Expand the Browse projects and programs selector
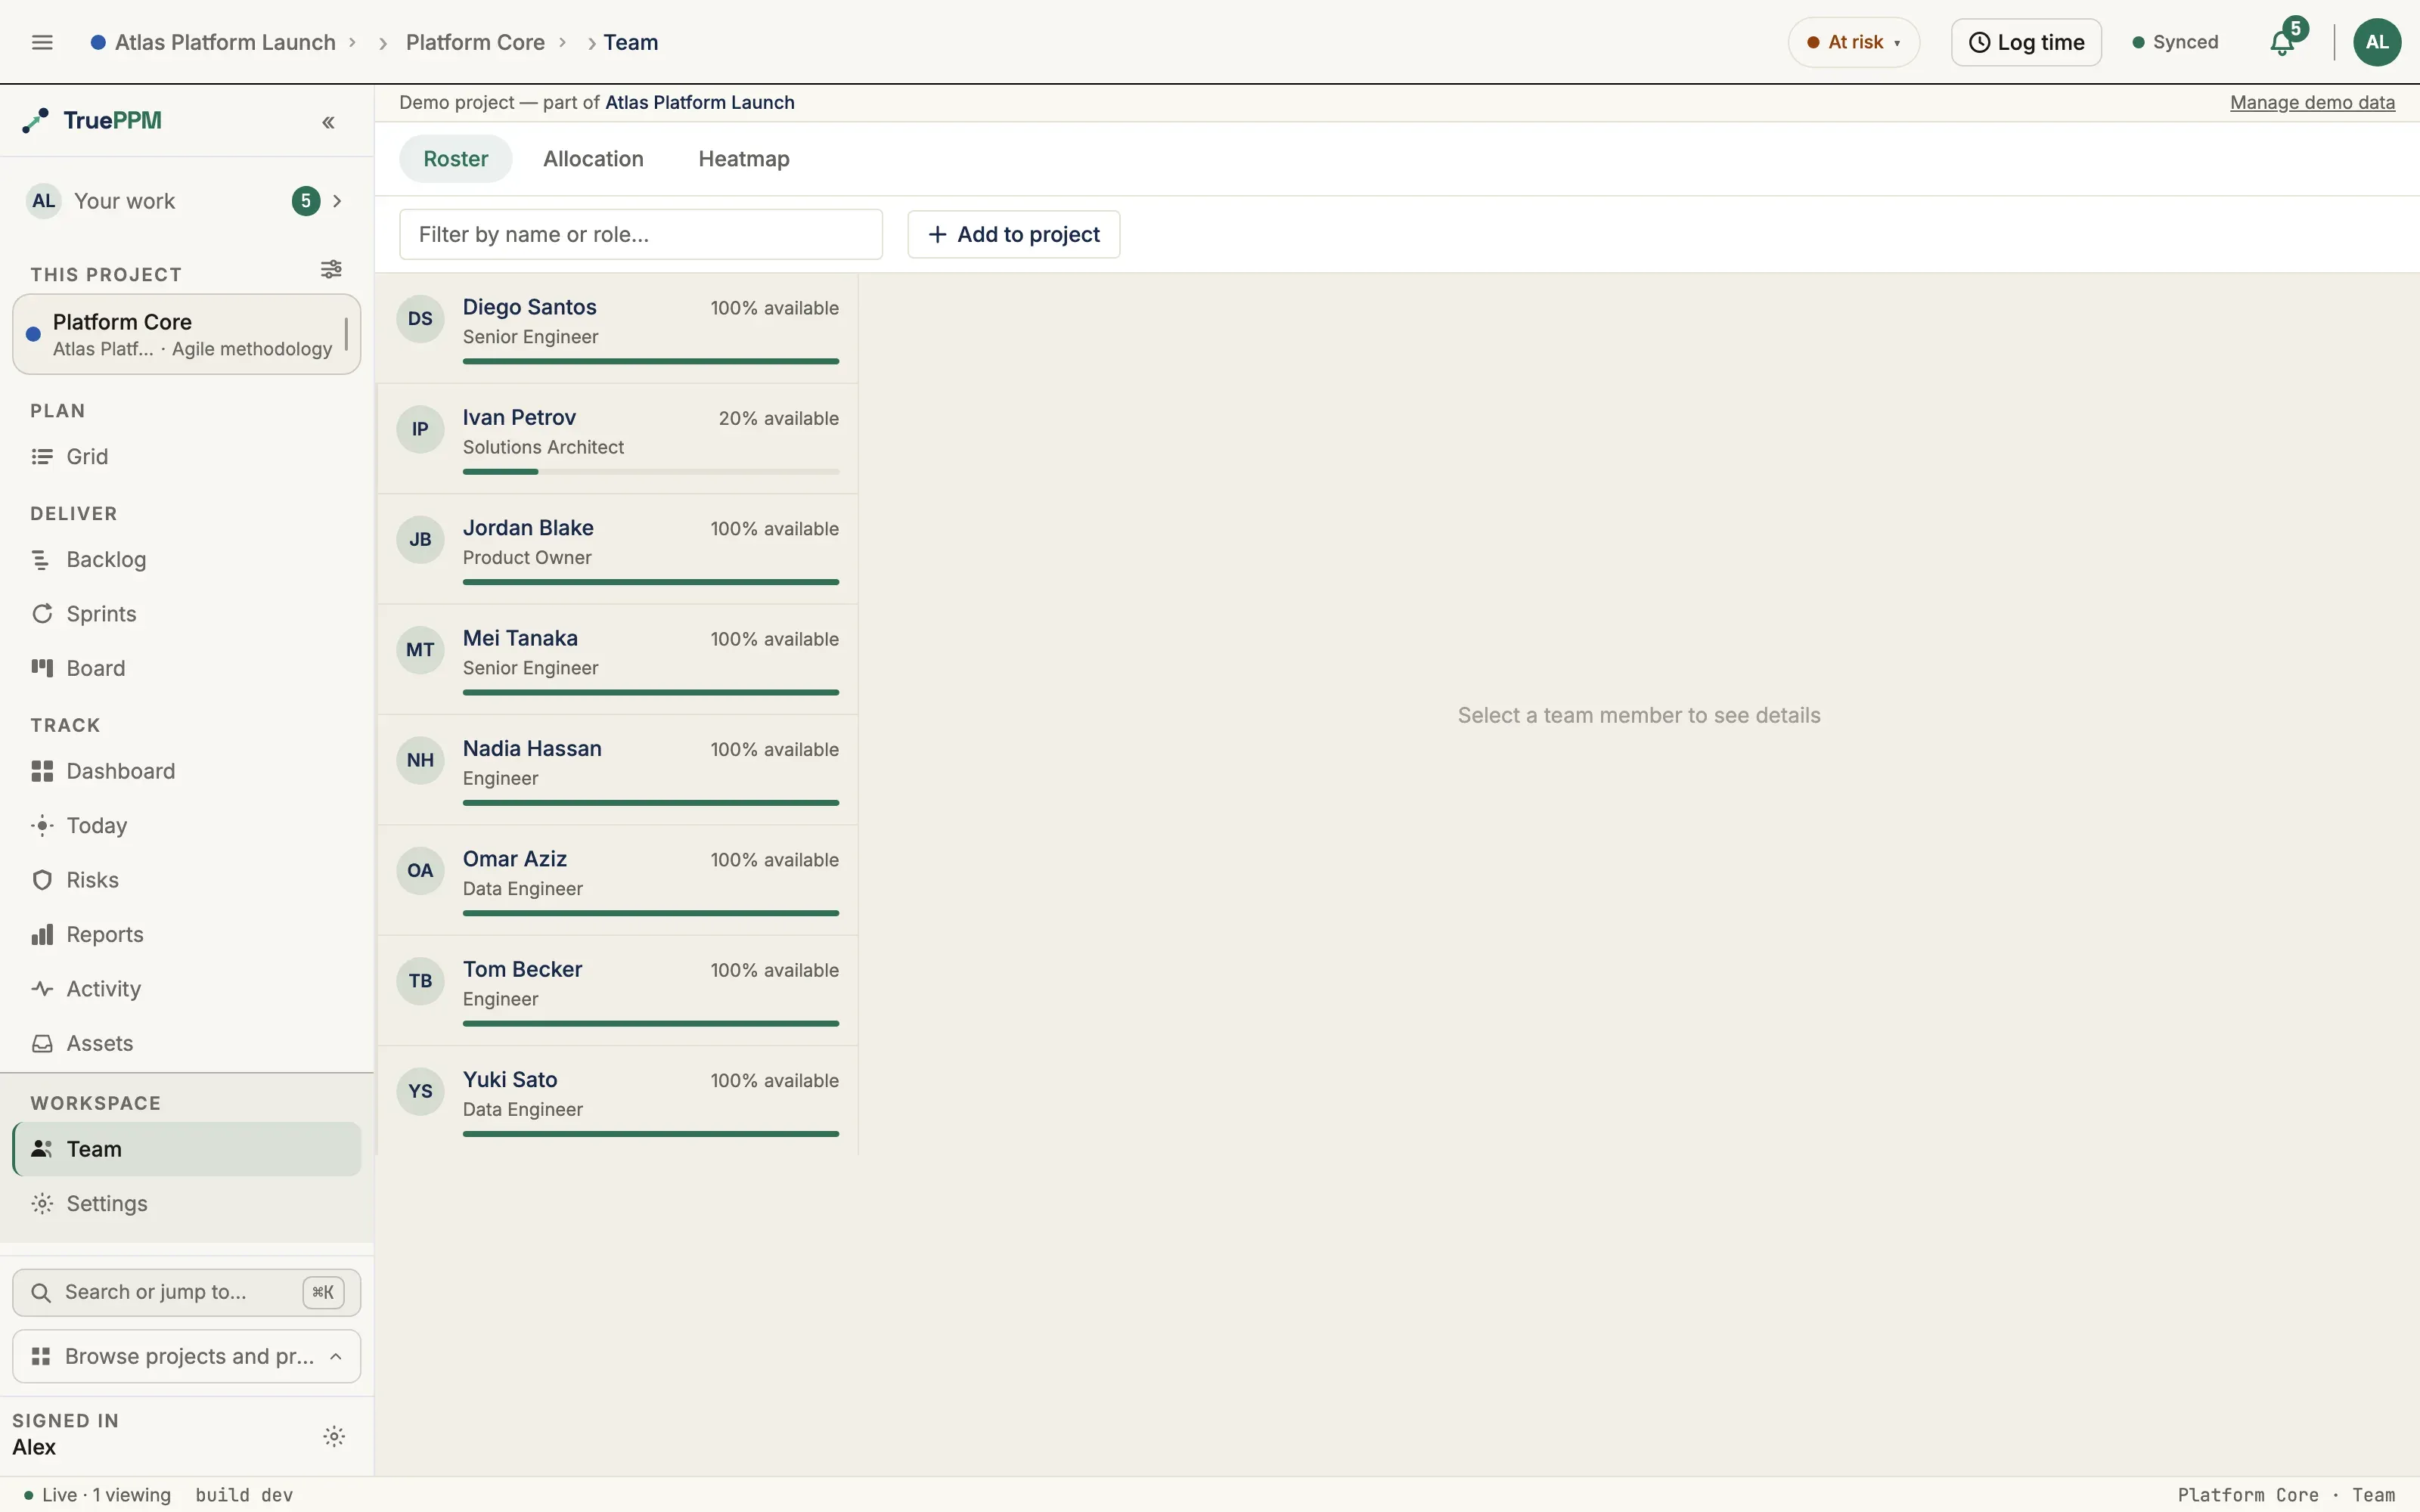The height and width of the screenshot is (1512, 2420). (187, 1357)
